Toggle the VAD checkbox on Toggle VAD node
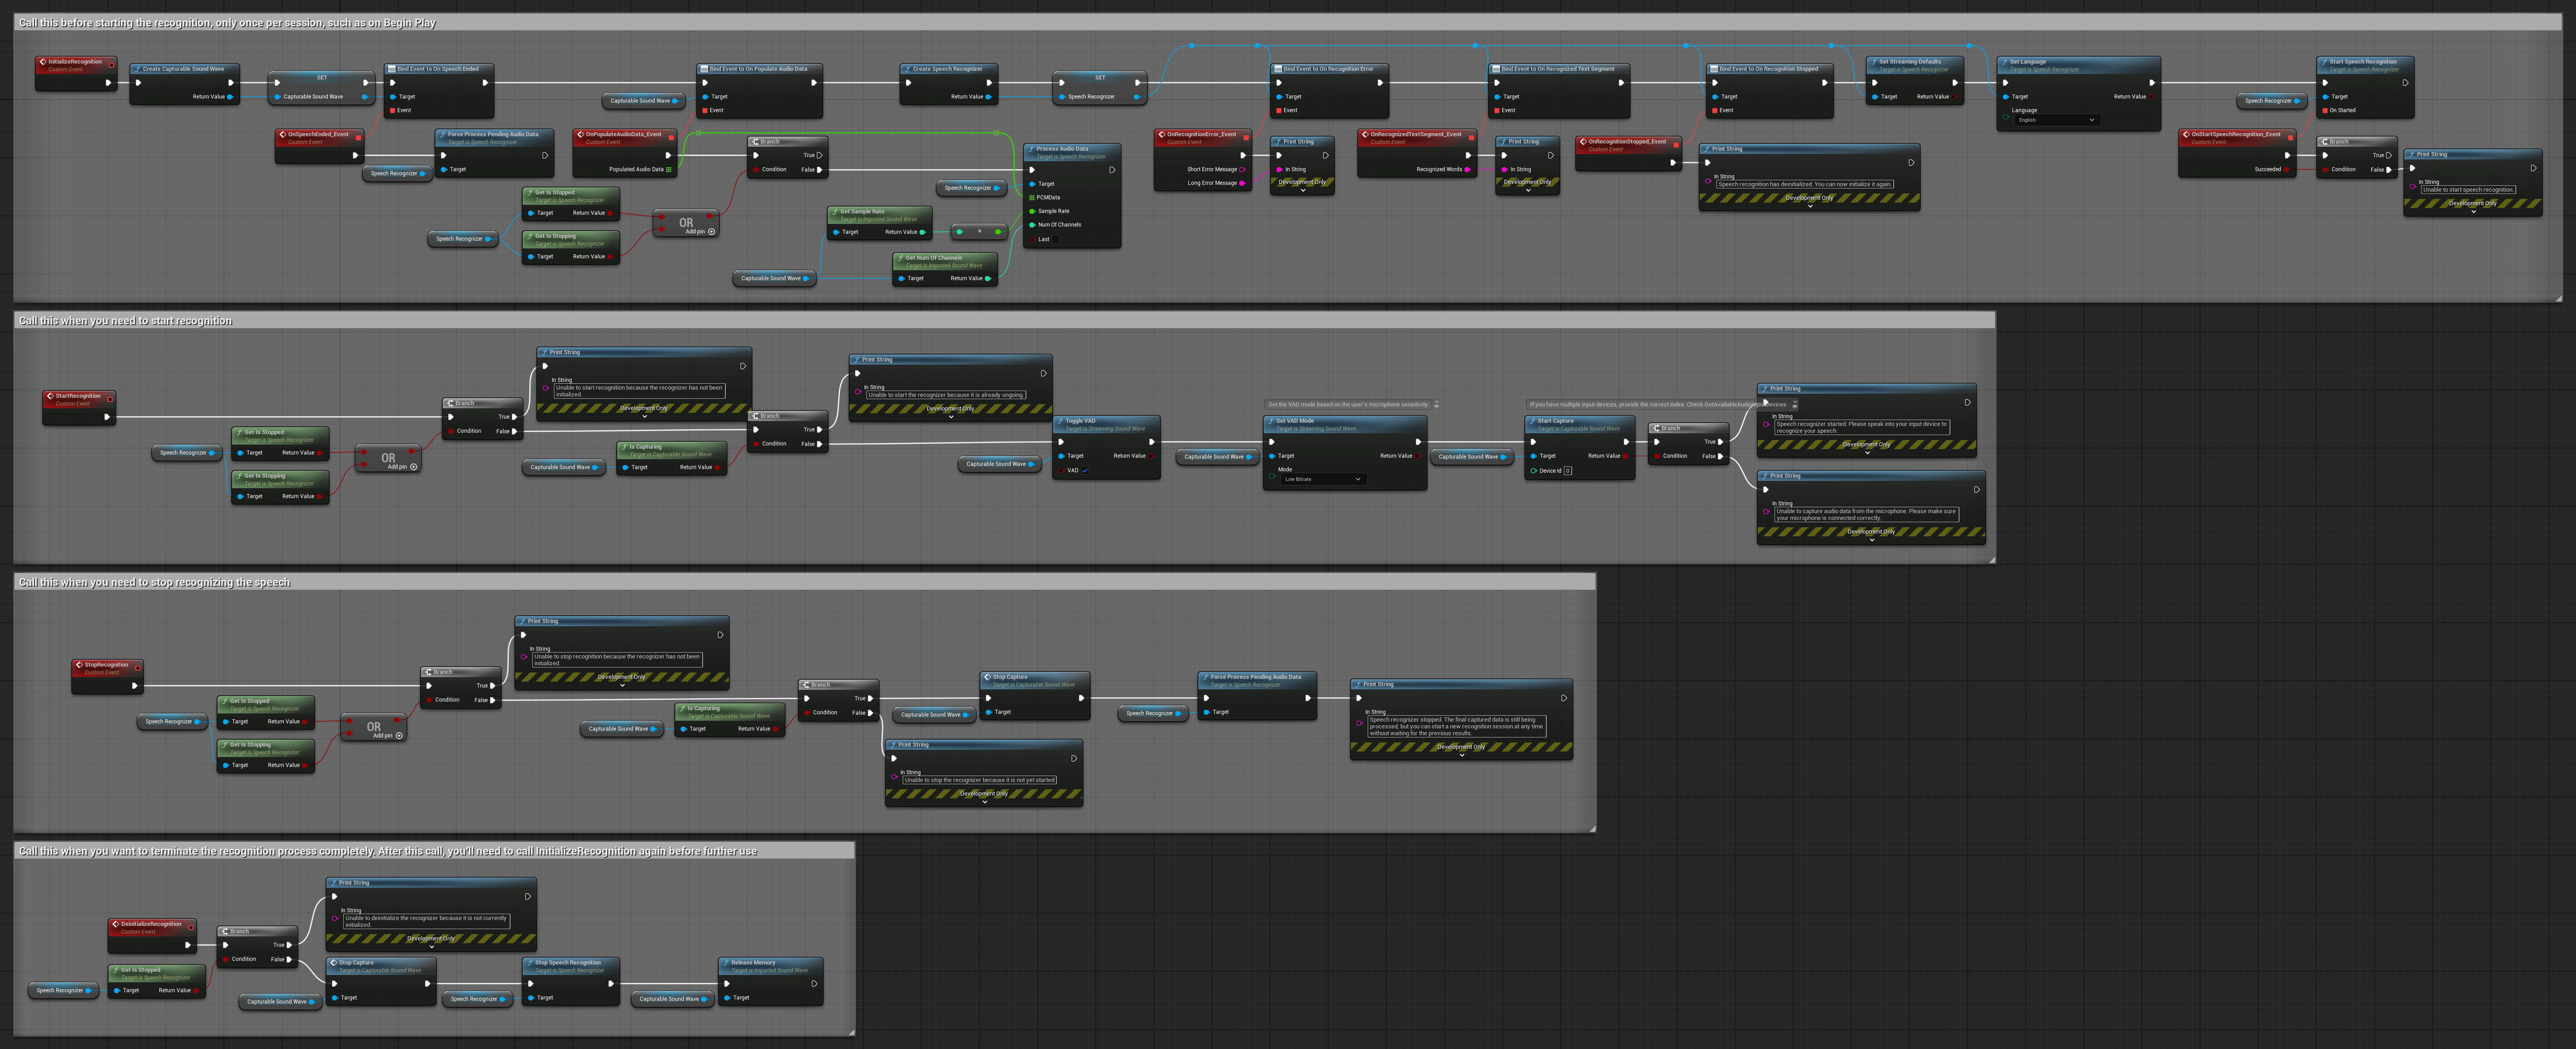The width and height of the screenshot is (2576, 1049). (x=1085, y=471)
